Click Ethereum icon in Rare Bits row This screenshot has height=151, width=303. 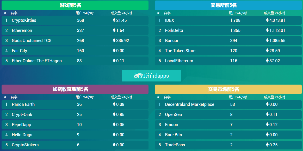point(267,134)
